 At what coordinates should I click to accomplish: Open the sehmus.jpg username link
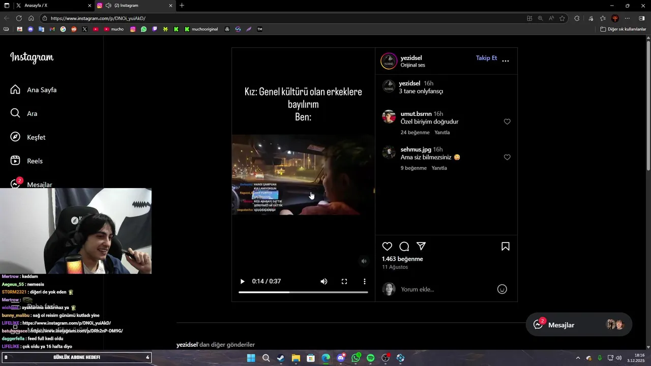click(x=416, y=149)
